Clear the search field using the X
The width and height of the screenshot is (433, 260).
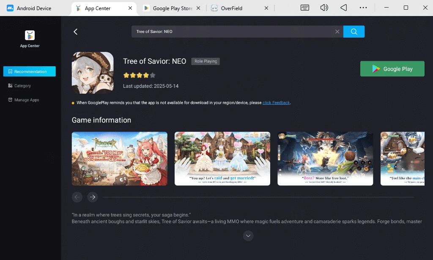coord(337,31)
